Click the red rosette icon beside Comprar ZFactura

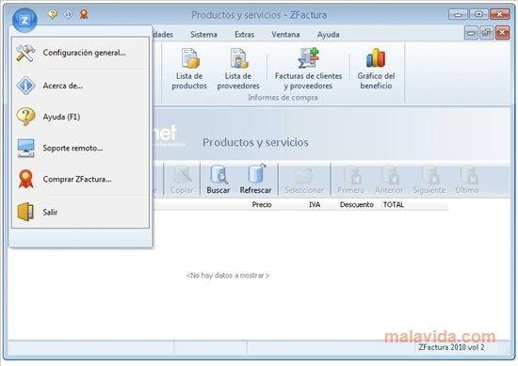tap(25, 179)
